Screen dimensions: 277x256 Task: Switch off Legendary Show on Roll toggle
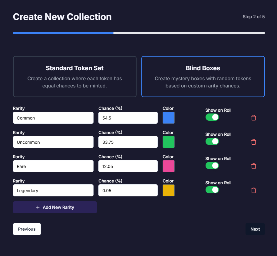click(x=212, y=190)
